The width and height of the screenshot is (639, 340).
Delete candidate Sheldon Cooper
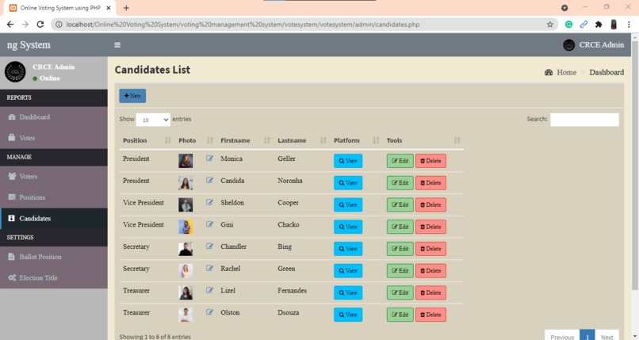[430, 204]
